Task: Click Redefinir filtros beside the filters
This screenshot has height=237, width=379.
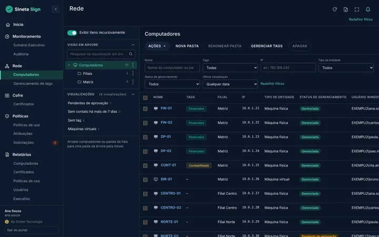Action: [x=272, y=84]
